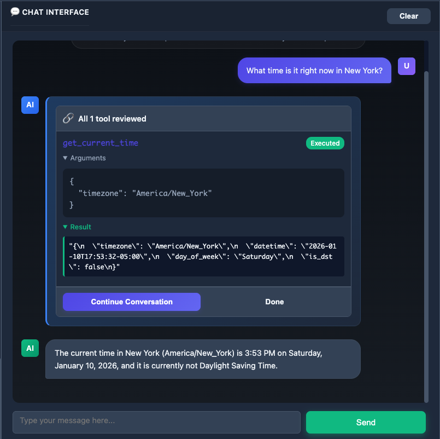This screenshot has height=439, width=440.
Task: Send the message with Send button
Action: click(x=366, y=422)
